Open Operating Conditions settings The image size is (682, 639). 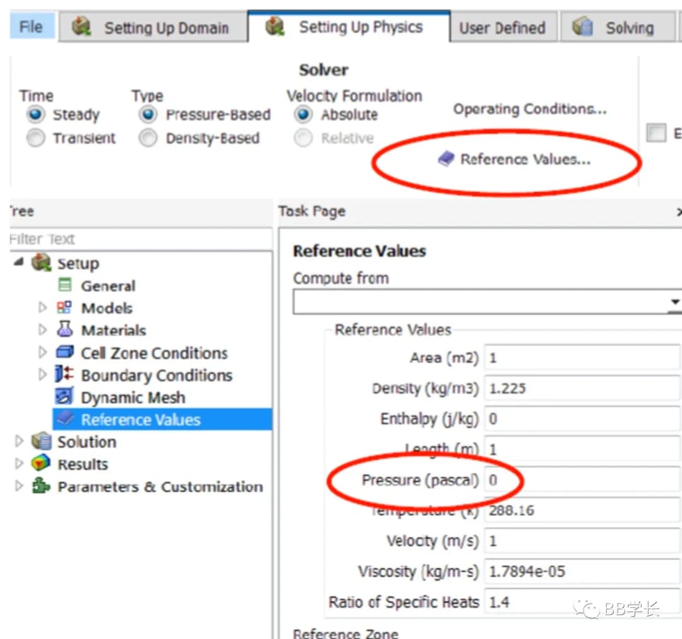click(x=529, y=109)
